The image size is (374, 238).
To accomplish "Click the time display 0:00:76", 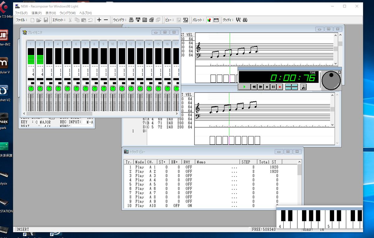I will (x=293, y=78).
